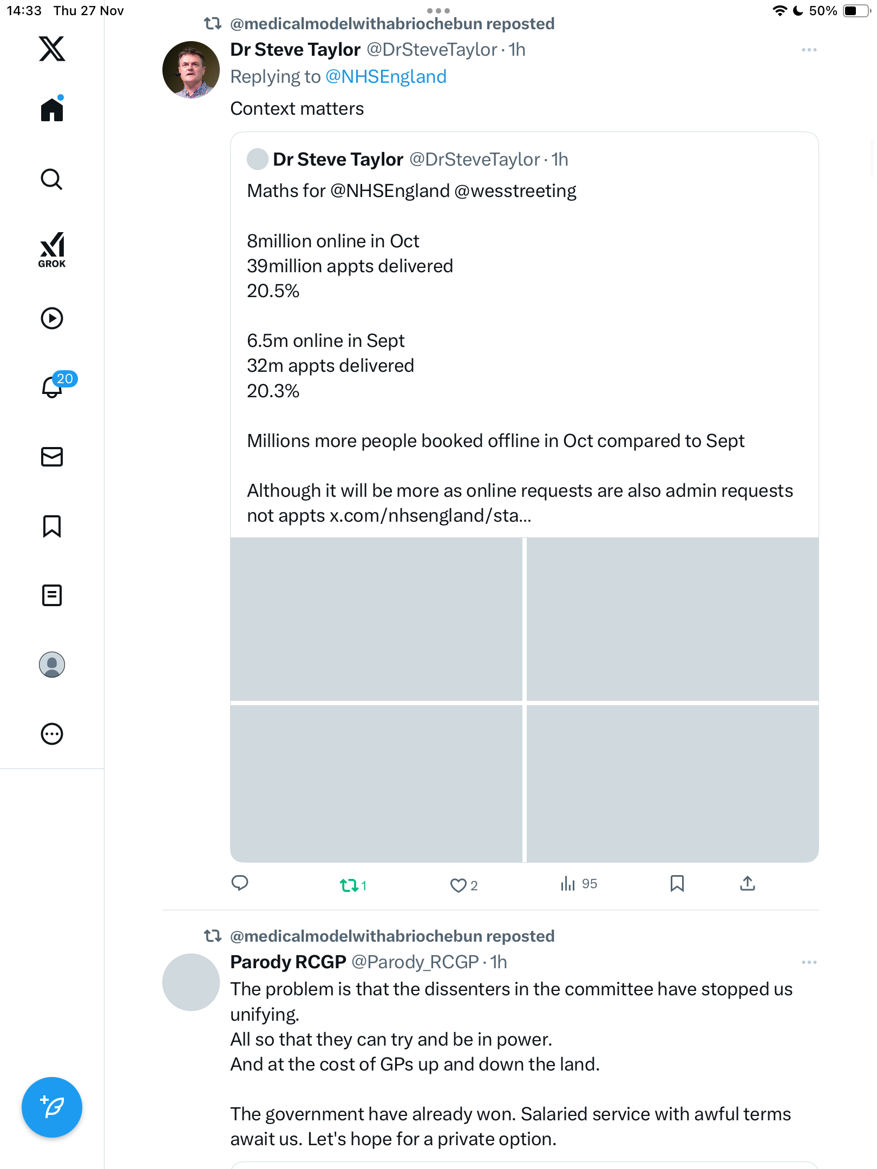Follow the @NHSEngland mention link
This screenshot has height=1169, width=877.
(x=385, y=77)
